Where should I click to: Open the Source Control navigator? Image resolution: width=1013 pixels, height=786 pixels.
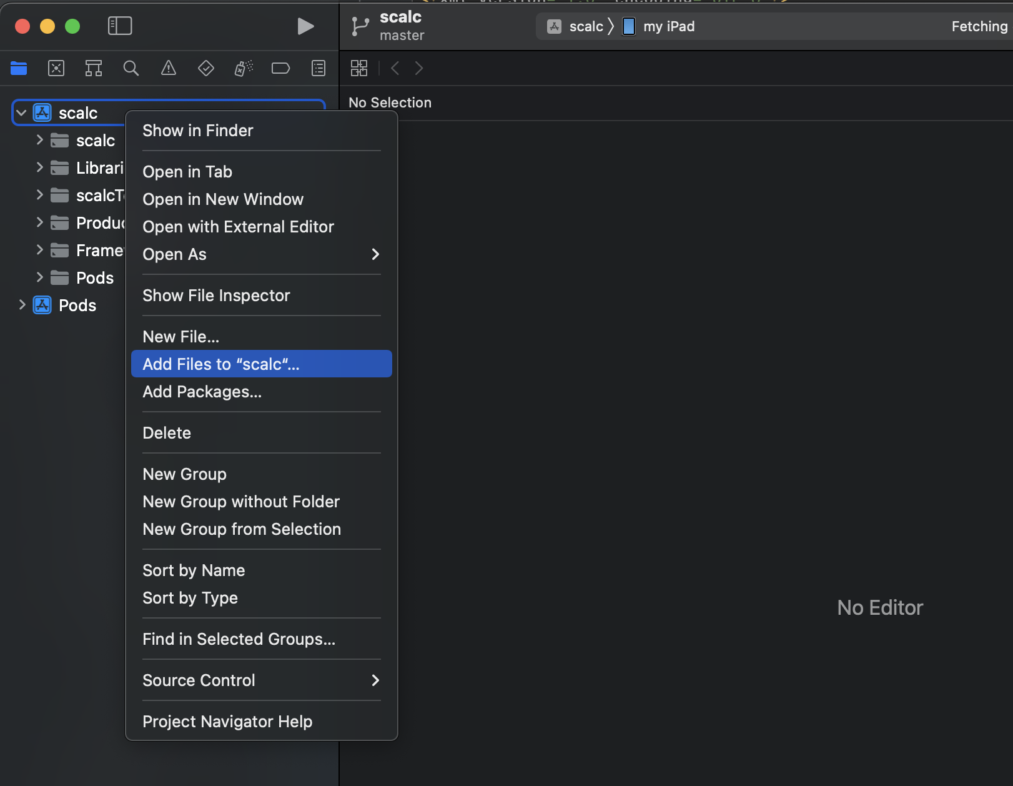click(56, 68)
